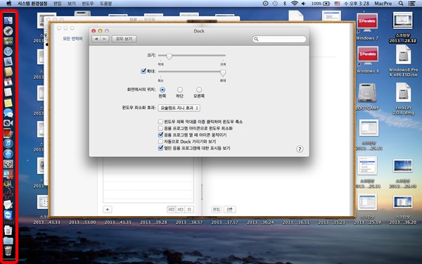Launch iTunes music note icon in Dock

(x=8, y=144)
